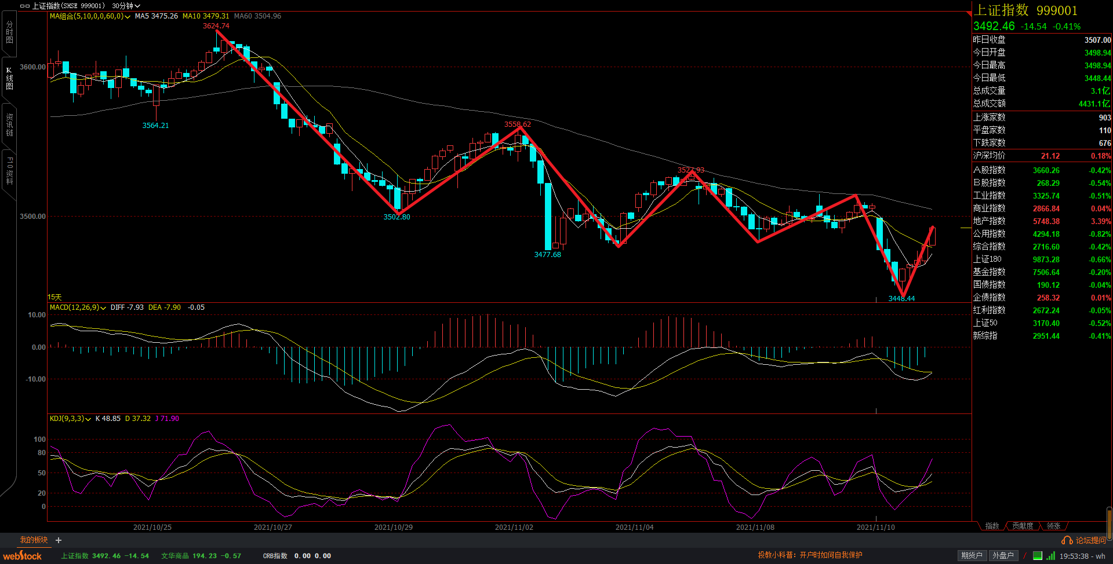Open the 投教小科普 education link
Image resolution: width=1113 pixels, height=564 pixels.
[810, 555]
